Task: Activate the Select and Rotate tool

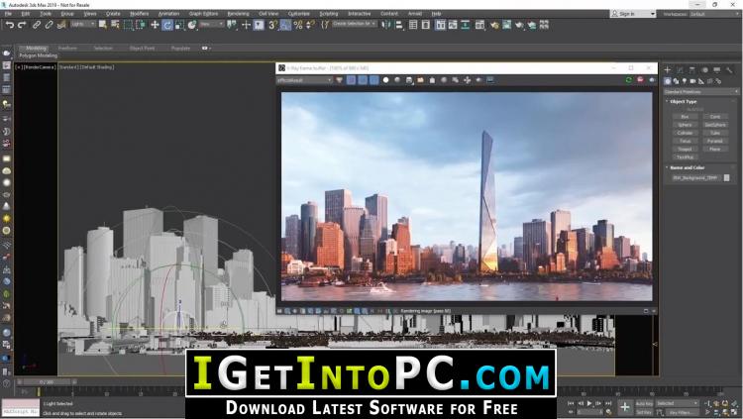Action: coord(167,25)
